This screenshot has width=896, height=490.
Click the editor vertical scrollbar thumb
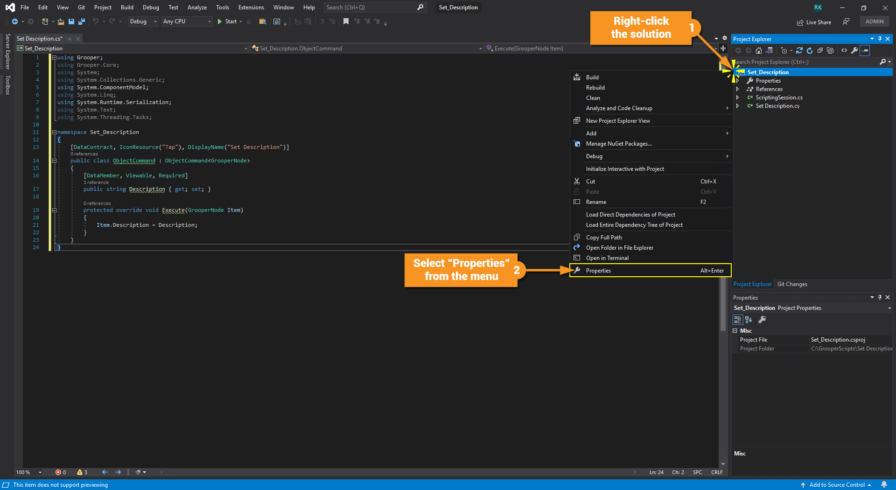(x=723, y=303)
